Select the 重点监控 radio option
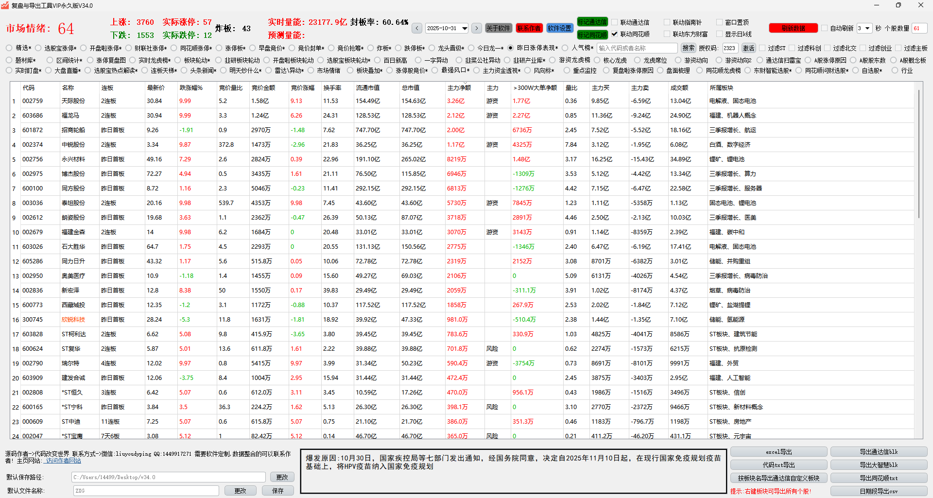 567,70
